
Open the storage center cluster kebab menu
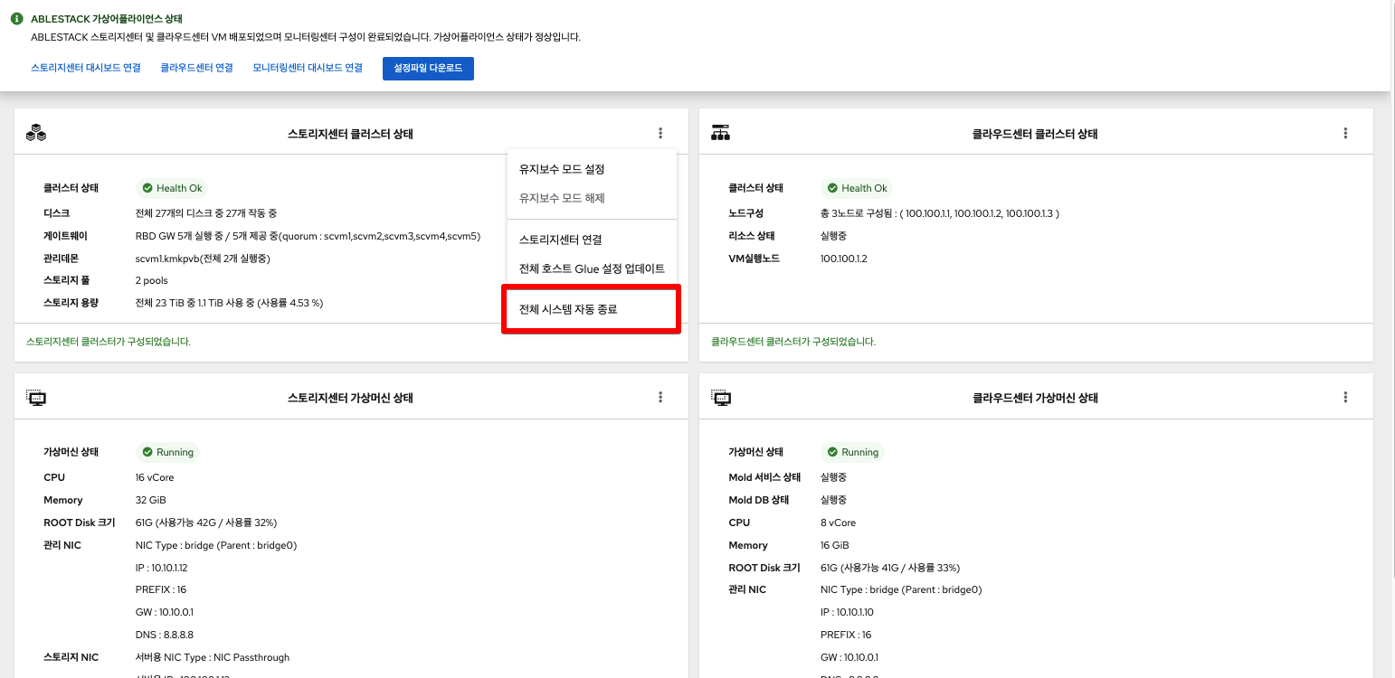[660, 134]
